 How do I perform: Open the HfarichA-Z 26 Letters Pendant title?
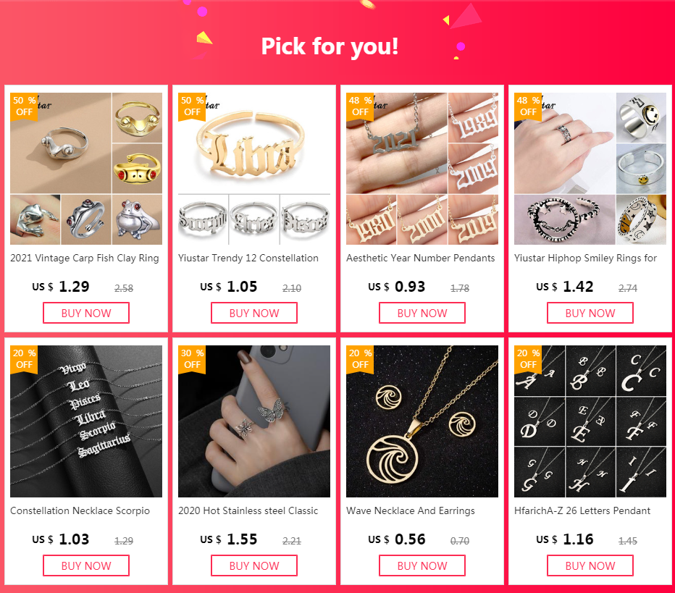pos(582,510)
